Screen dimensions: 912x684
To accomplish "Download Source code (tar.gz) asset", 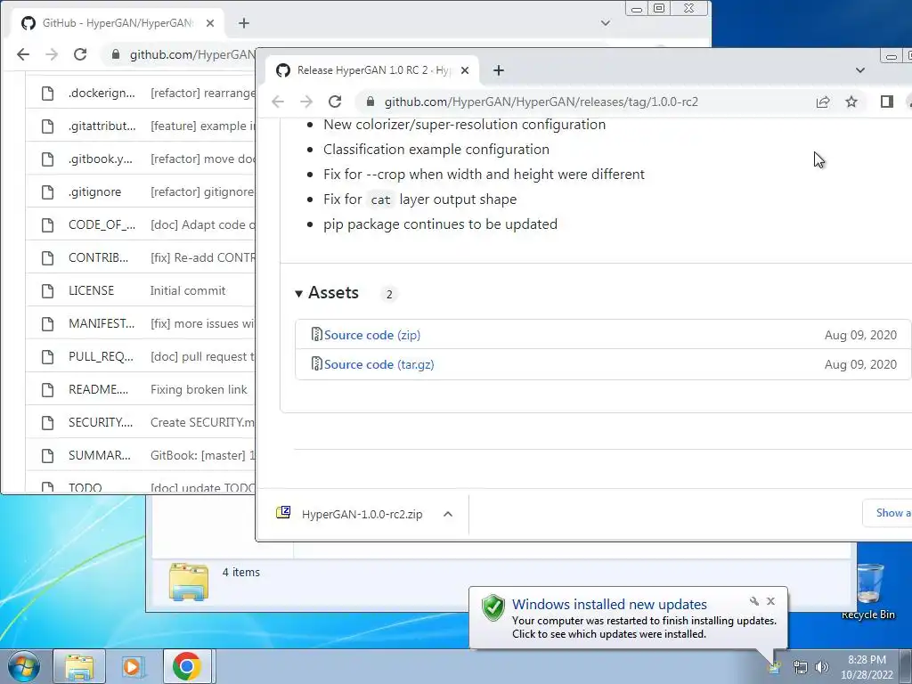I will (x=379, y=364).
